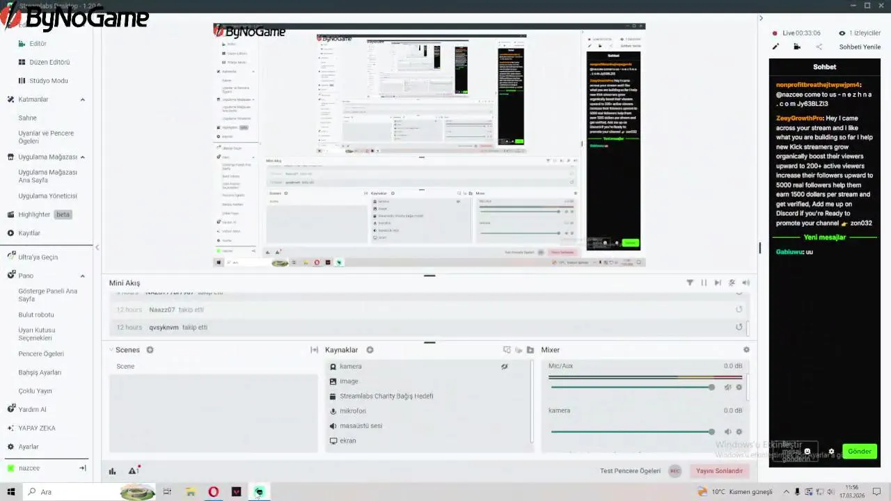Edit stream info with the pencil icon
891x501 pixels.
[775, 47]
